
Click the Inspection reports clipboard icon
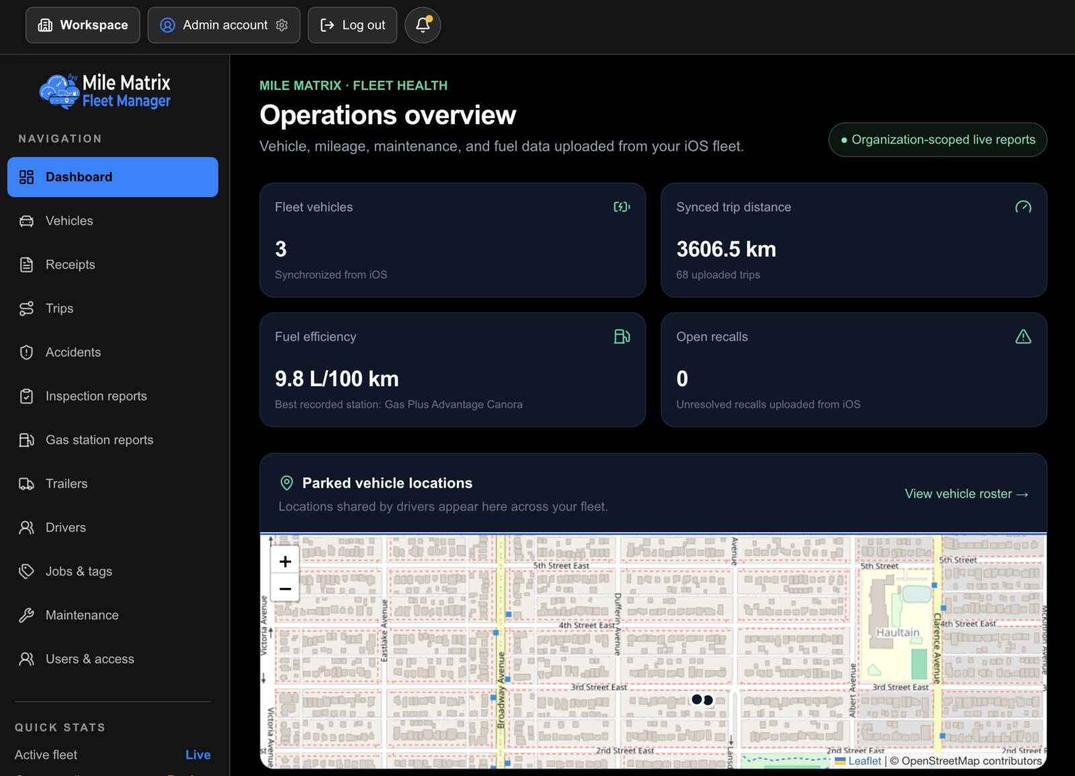pyautogui.click(x=26, y=396)
